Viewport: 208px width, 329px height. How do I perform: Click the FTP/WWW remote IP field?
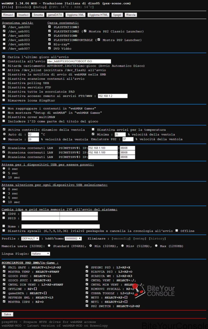click(113, 96)
